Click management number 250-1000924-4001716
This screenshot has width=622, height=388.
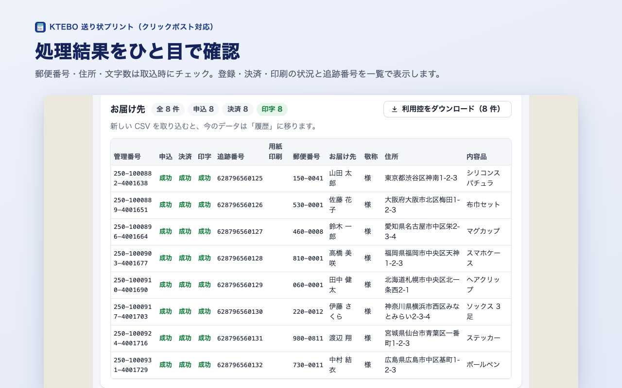point(133,338)
